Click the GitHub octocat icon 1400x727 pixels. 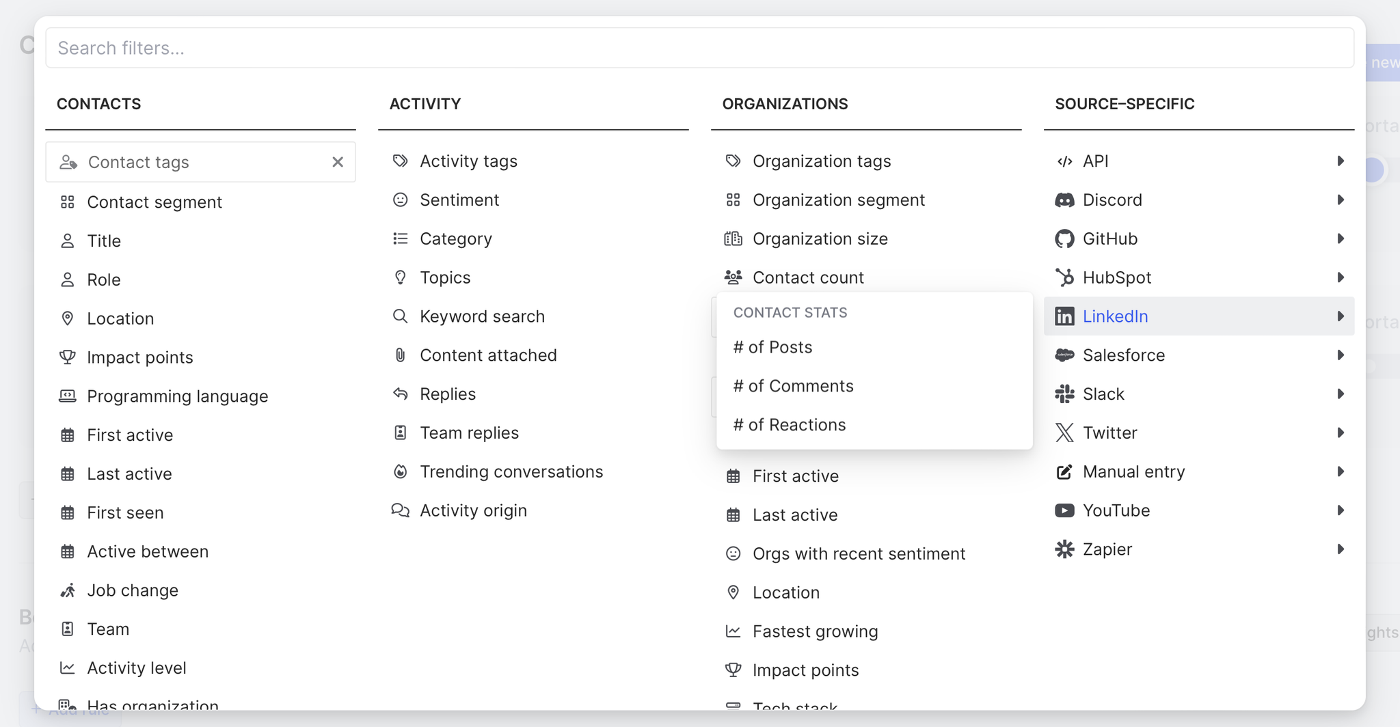coord(1064,239)
